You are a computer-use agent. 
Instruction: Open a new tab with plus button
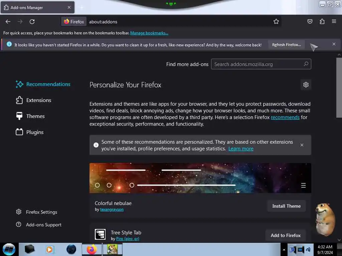81,7
